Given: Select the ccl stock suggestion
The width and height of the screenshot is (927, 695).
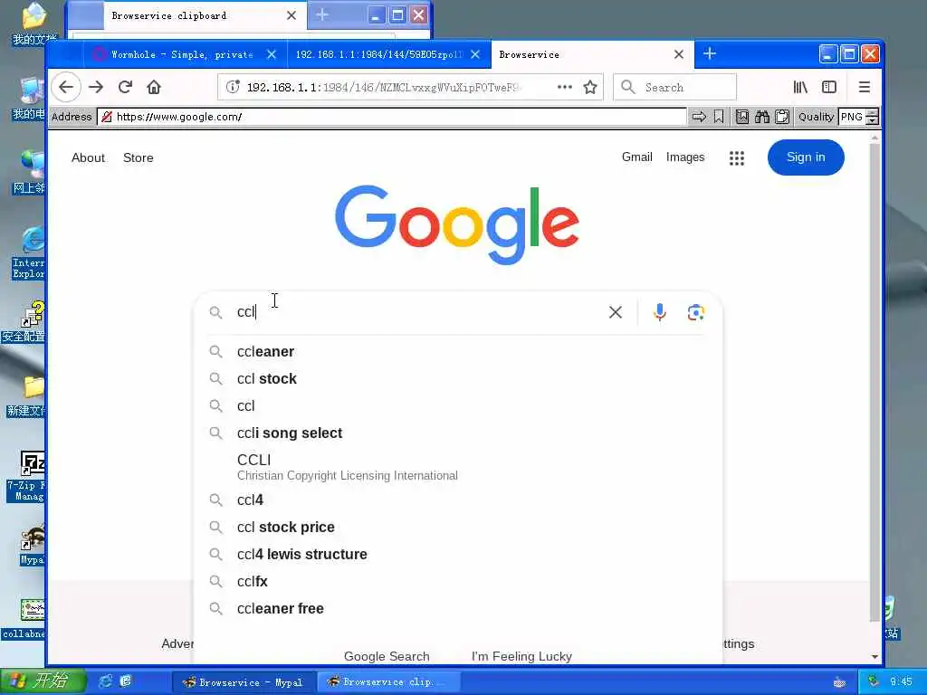Looking at the screenshot, I should [458, 379].
